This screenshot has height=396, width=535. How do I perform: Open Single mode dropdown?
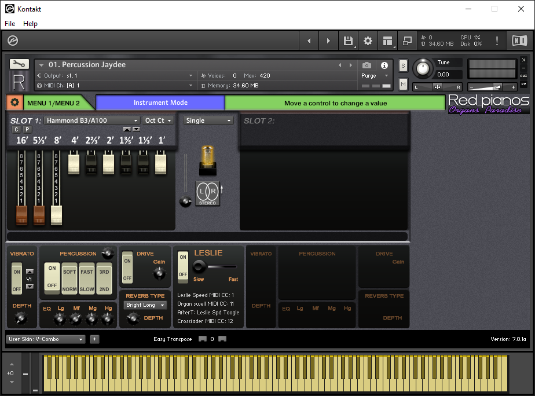[208, 120]
